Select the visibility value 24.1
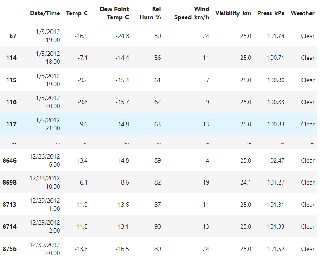325x260 pixels. 245,182
